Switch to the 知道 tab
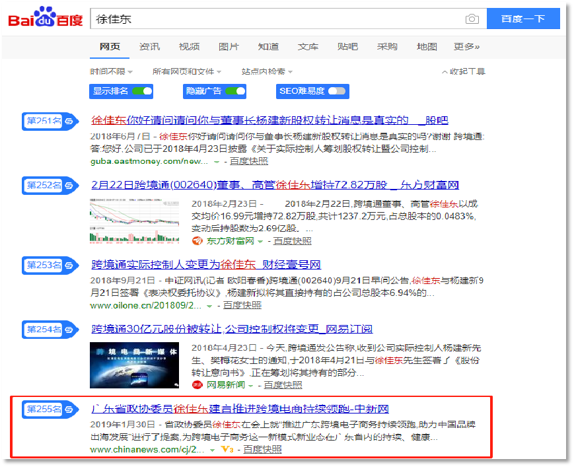The height and width of the screenshot is (467, 574). click(x=268, y=46)
